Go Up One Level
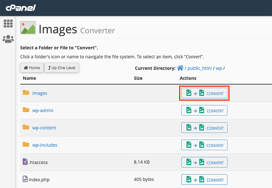The height and width of the screenshot is (188, 272). [x=62, y=68]
